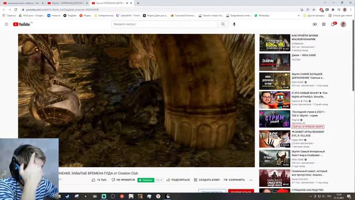Screen dimensions: 355x200
Task: Show hidden system tray icons chevron
Action: pos(311,196)
